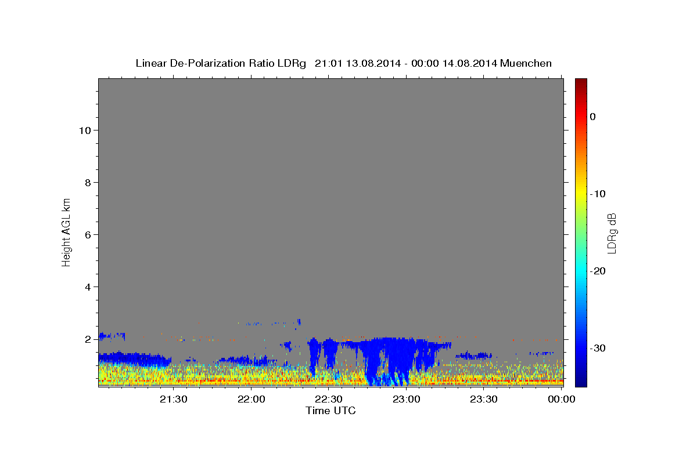
Task: Click the colorbar tick label -10
Action: [598, 194]
